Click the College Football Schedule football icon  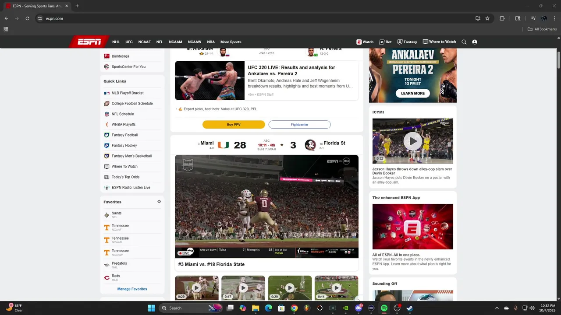click(x=107, y=103)
